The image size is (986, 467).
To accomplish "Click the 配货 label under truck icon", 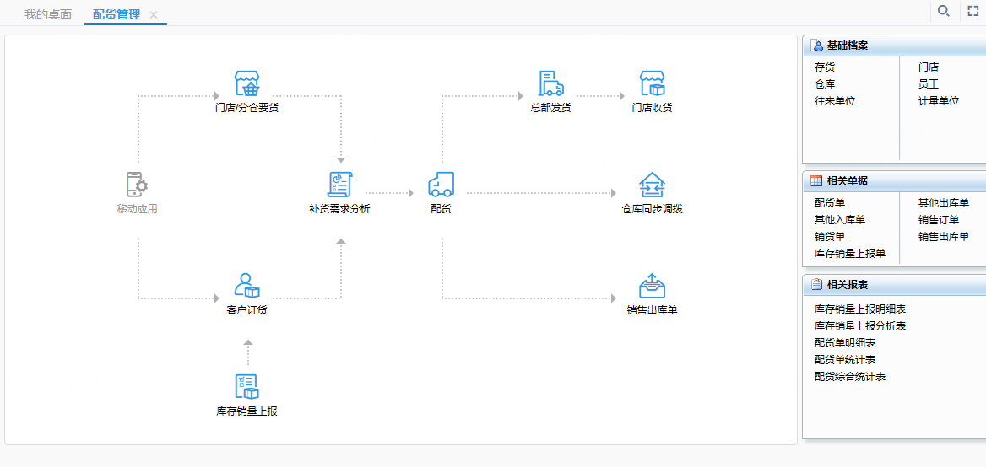I will coord(441,209).
